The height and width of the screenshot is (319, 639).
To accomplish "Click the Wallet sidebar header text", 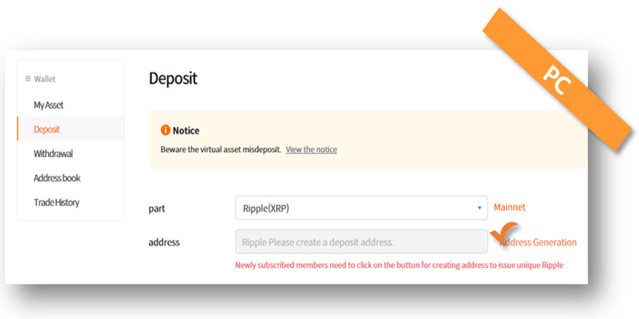I will click(45, 79).
